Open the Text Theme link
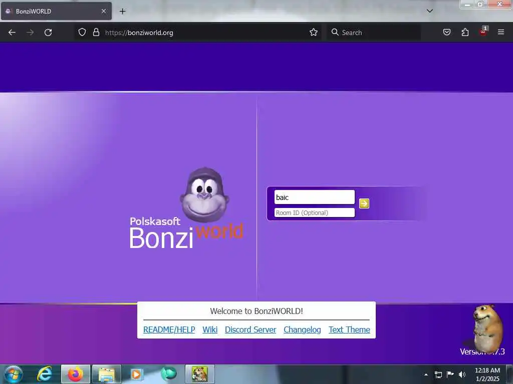The image size is (513, 384). pos(349,329)
